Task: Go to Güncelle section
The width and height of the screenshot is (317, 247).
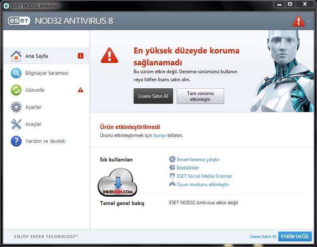Action: pos(47,90)
